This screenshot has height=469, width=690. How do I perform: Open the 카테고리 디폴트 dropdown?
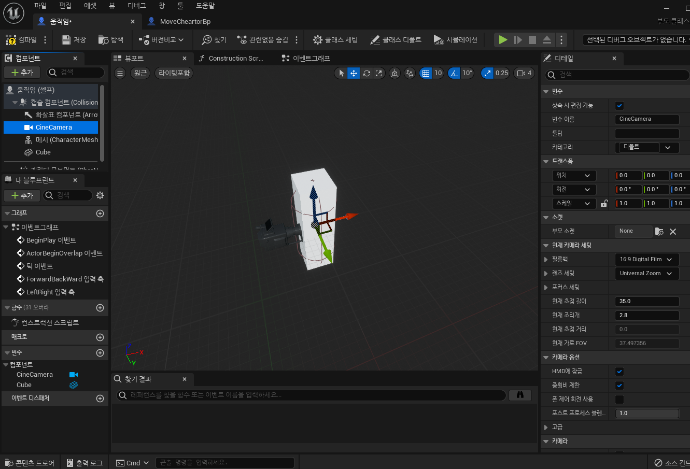[647, 147]
